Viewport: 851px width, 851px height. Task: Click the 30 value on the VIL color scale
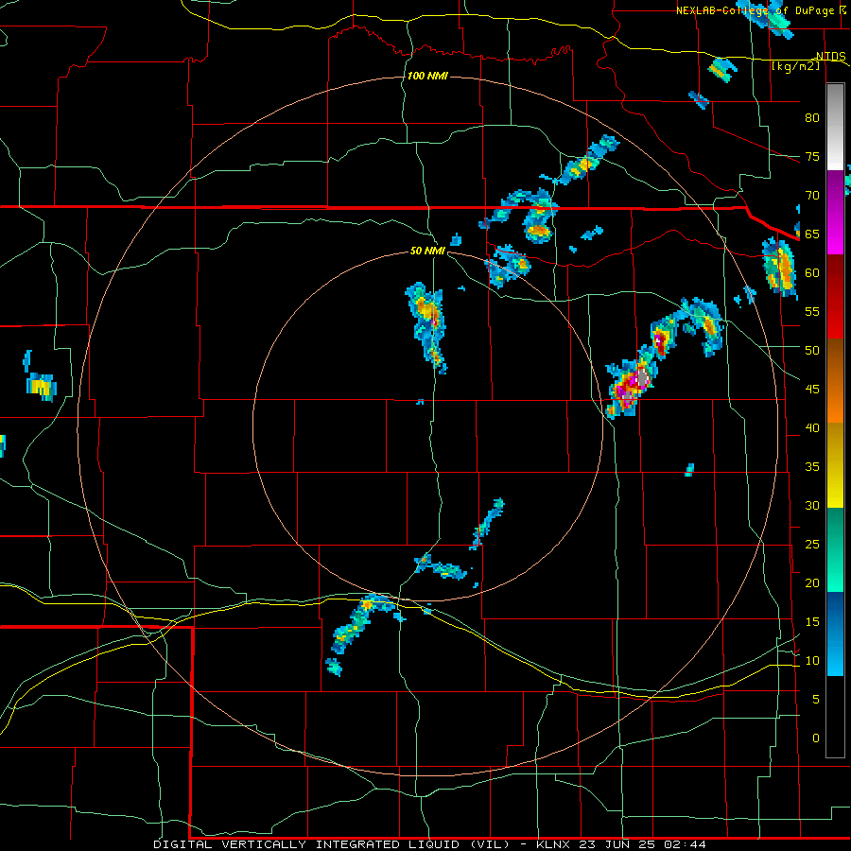coord(812,506)
